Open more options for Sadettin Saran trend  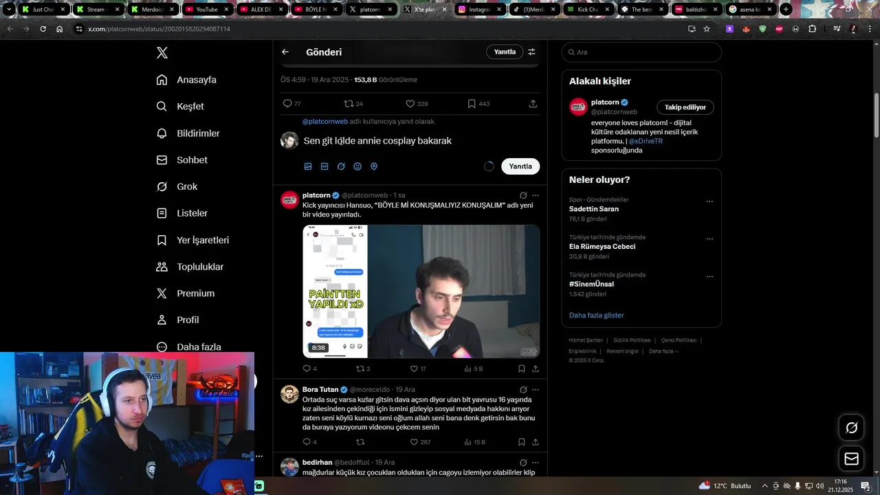point(709,201)
